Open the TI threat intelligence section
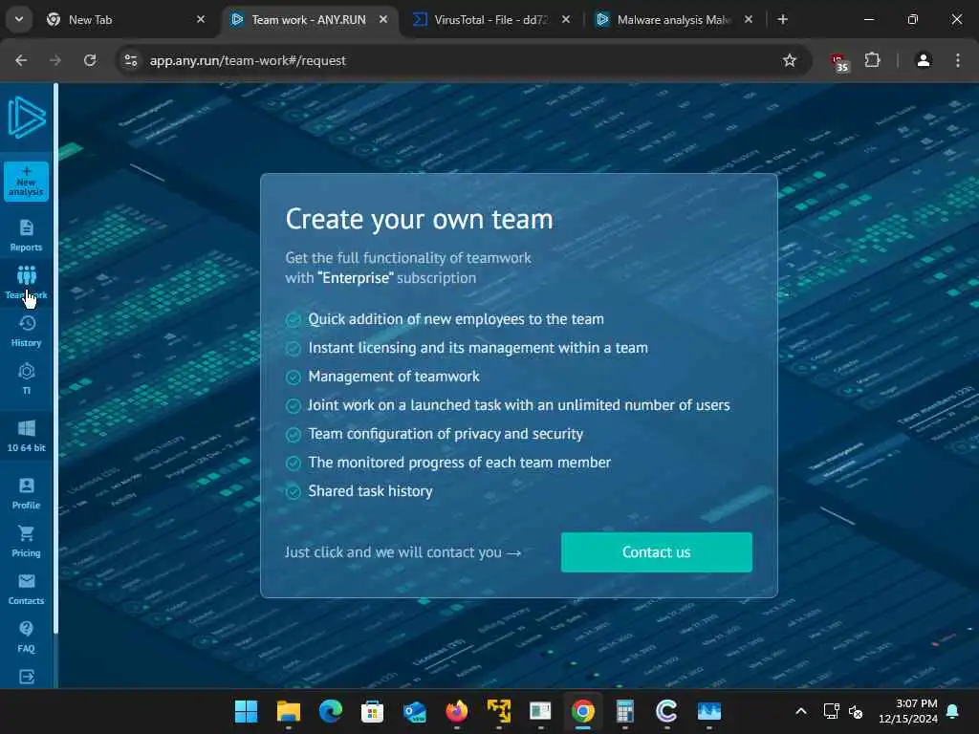The width and height of the screenshot is (979, 734). coord(26,378)
